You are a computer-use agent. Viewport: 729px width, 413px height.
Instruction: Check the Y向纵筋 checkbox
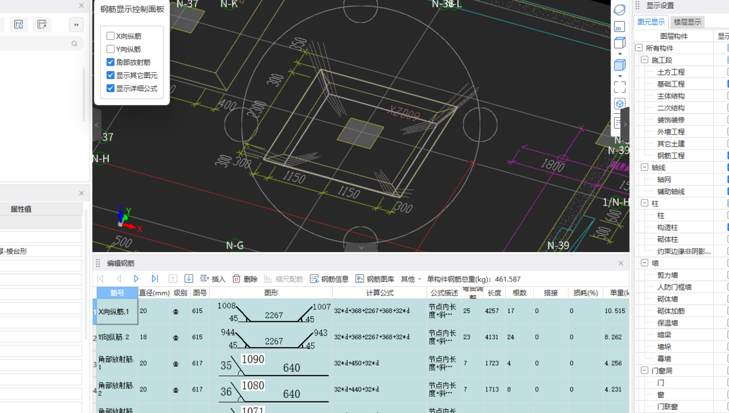click(x=110, y=49)
